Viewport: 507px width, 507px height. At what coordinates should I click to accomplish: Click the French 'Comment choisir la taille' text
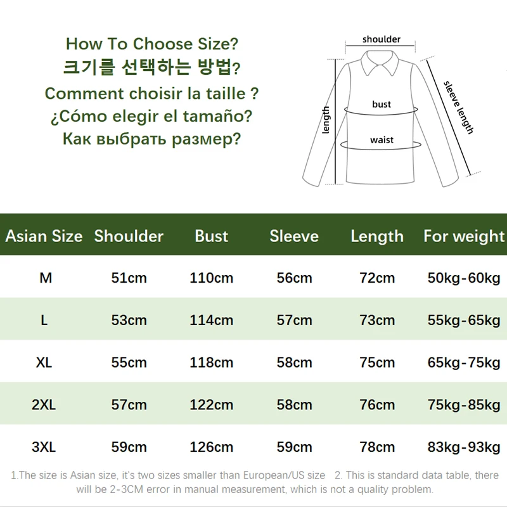tap(152, 93)
